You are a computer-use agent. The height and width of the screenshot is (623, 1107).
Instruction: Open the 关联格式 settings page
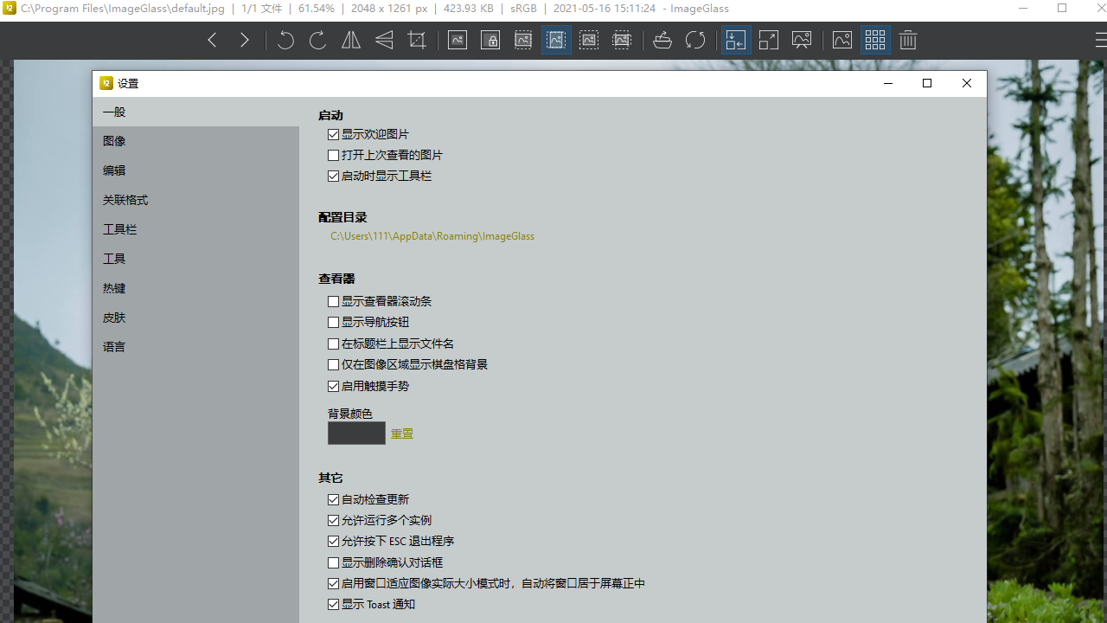125,200
